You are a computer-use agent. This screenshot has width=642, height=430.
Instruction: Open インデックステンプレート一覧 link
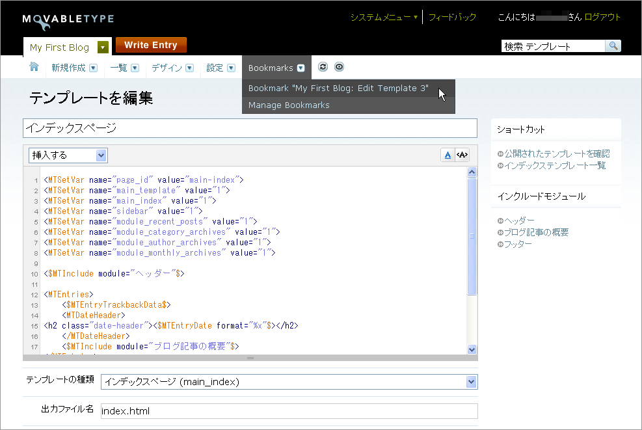[x=555, y=165]
